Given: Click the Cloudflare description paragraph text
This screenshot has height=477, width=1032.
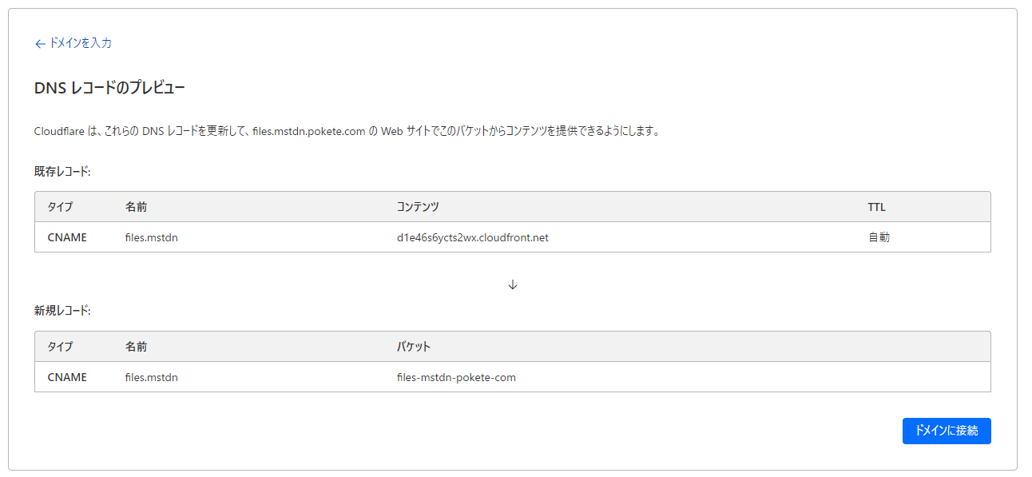Looking at the screenshot, I should pos(347,131).
